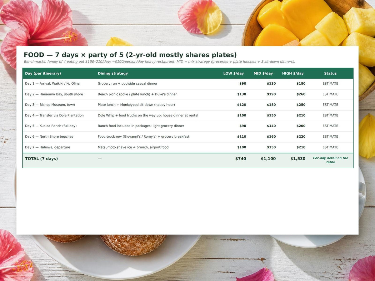Click 'Food-truck row (Giovanni's / Romy's)' strategy cell
This screenshot has width=375, height=281.
(143, 137)
